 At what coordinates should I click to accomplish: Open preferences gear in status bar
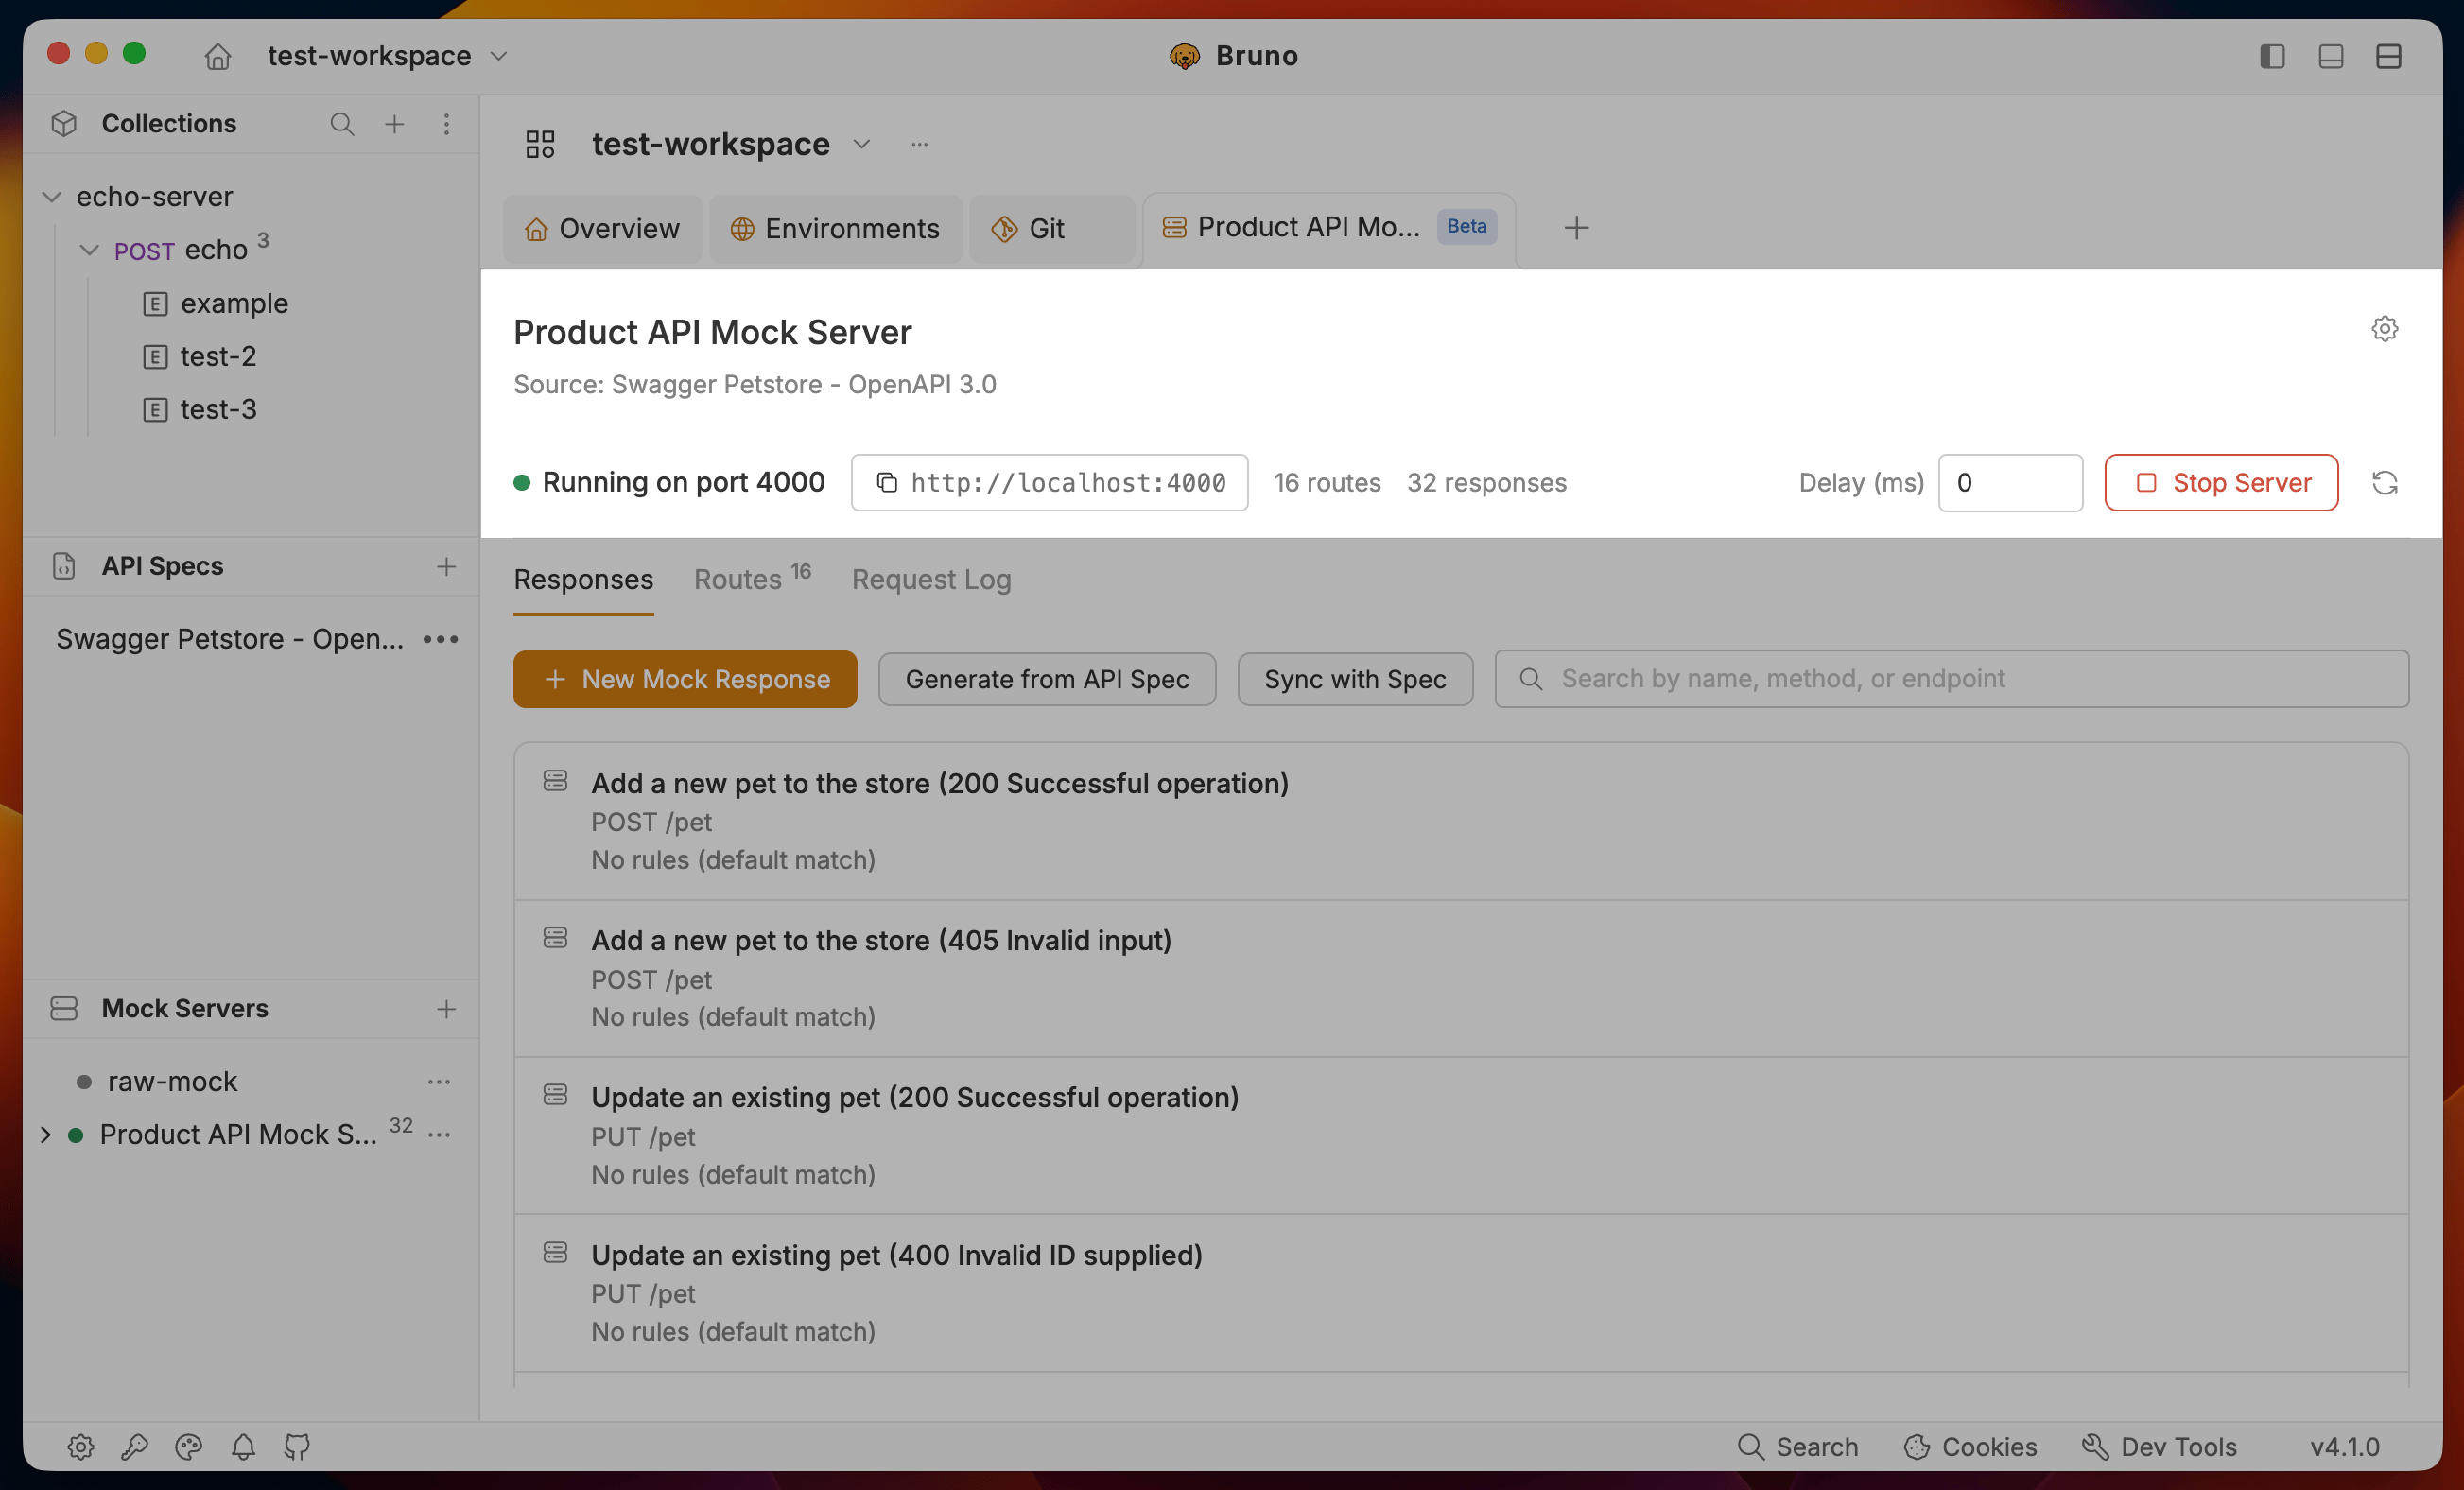point(81,1447)
